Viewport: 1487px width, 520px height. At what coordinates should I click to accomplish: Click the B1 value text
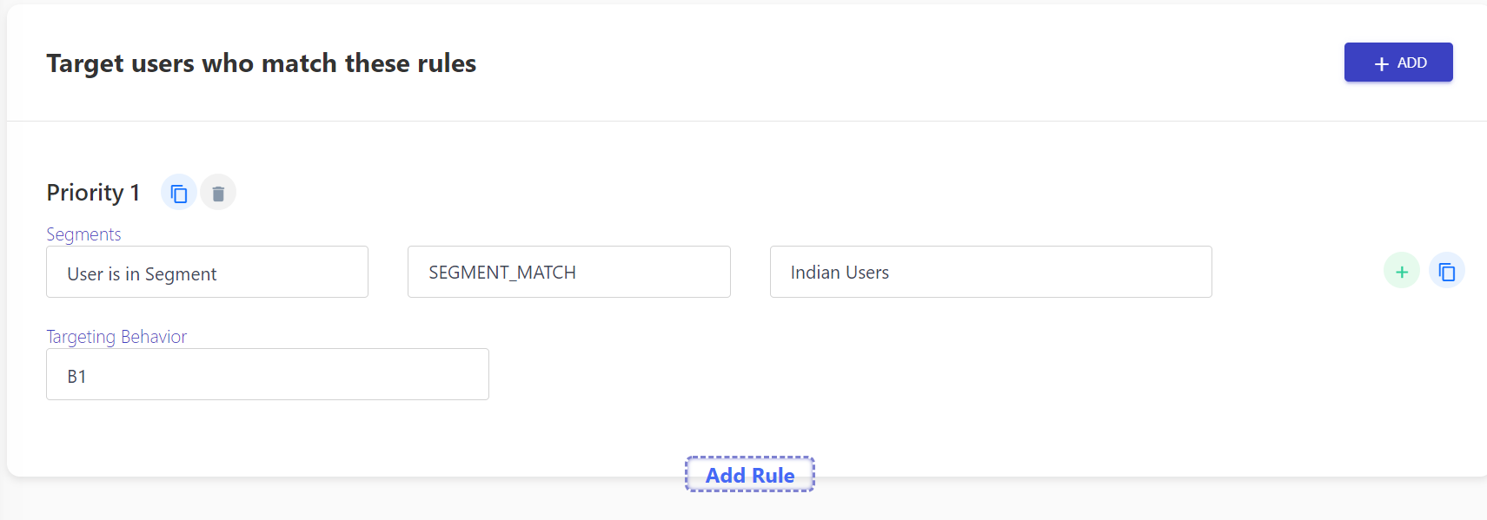[76, 377]
